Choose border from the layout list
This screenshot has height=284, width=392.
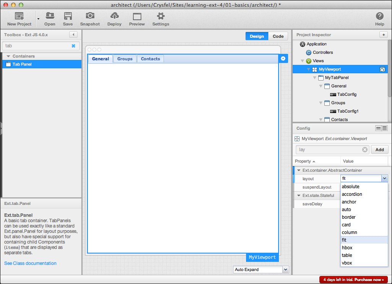pyautogui.click(x=364, y=217)
